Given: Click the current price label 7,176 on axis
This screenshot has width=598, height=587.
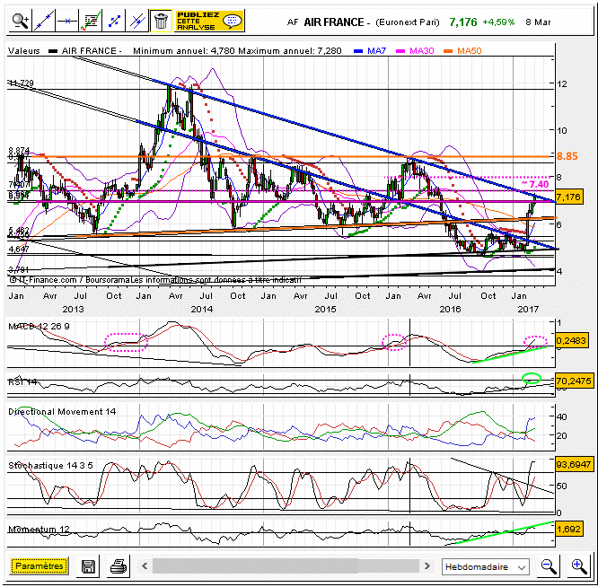Looking at the screenshot, I should (x=568, y=197).
